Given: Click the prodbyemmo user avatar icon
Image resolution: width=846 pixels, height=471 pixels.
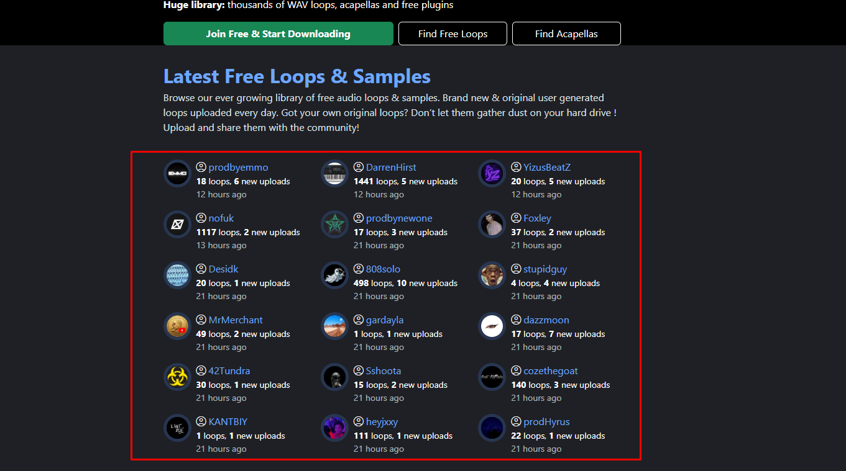Looking at the screenshot, I should tap(177, 173).
